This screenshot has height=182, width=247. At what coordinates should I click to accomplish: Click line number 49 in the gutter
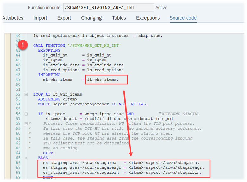[x=18, y=80]
